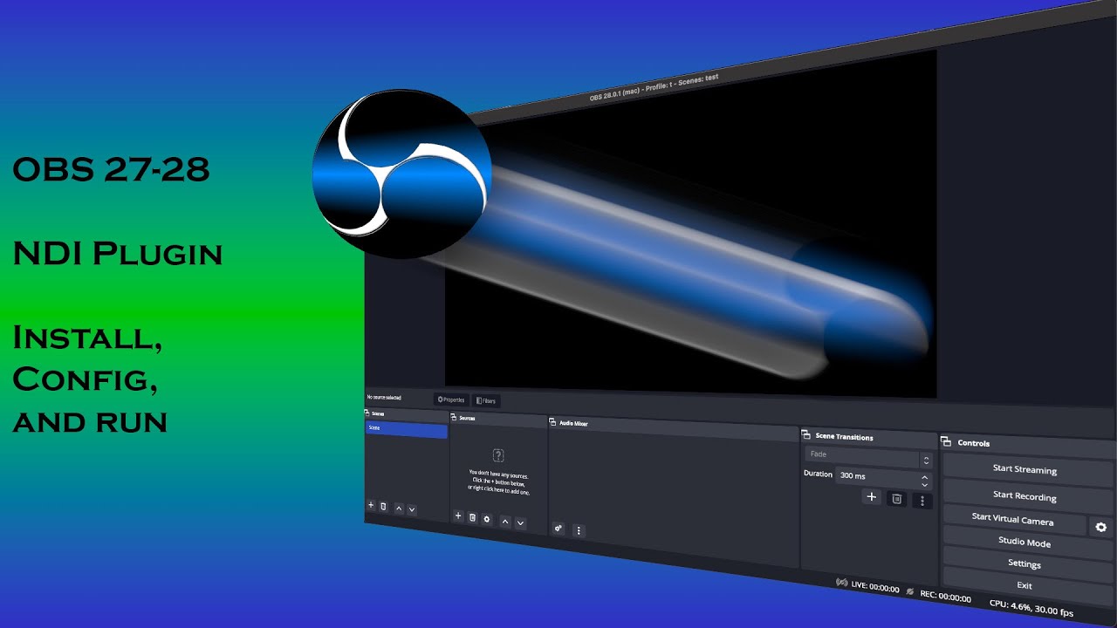Click the OBS logo circle graphic
1117x628 pixels.
click(x=402, y=174)
